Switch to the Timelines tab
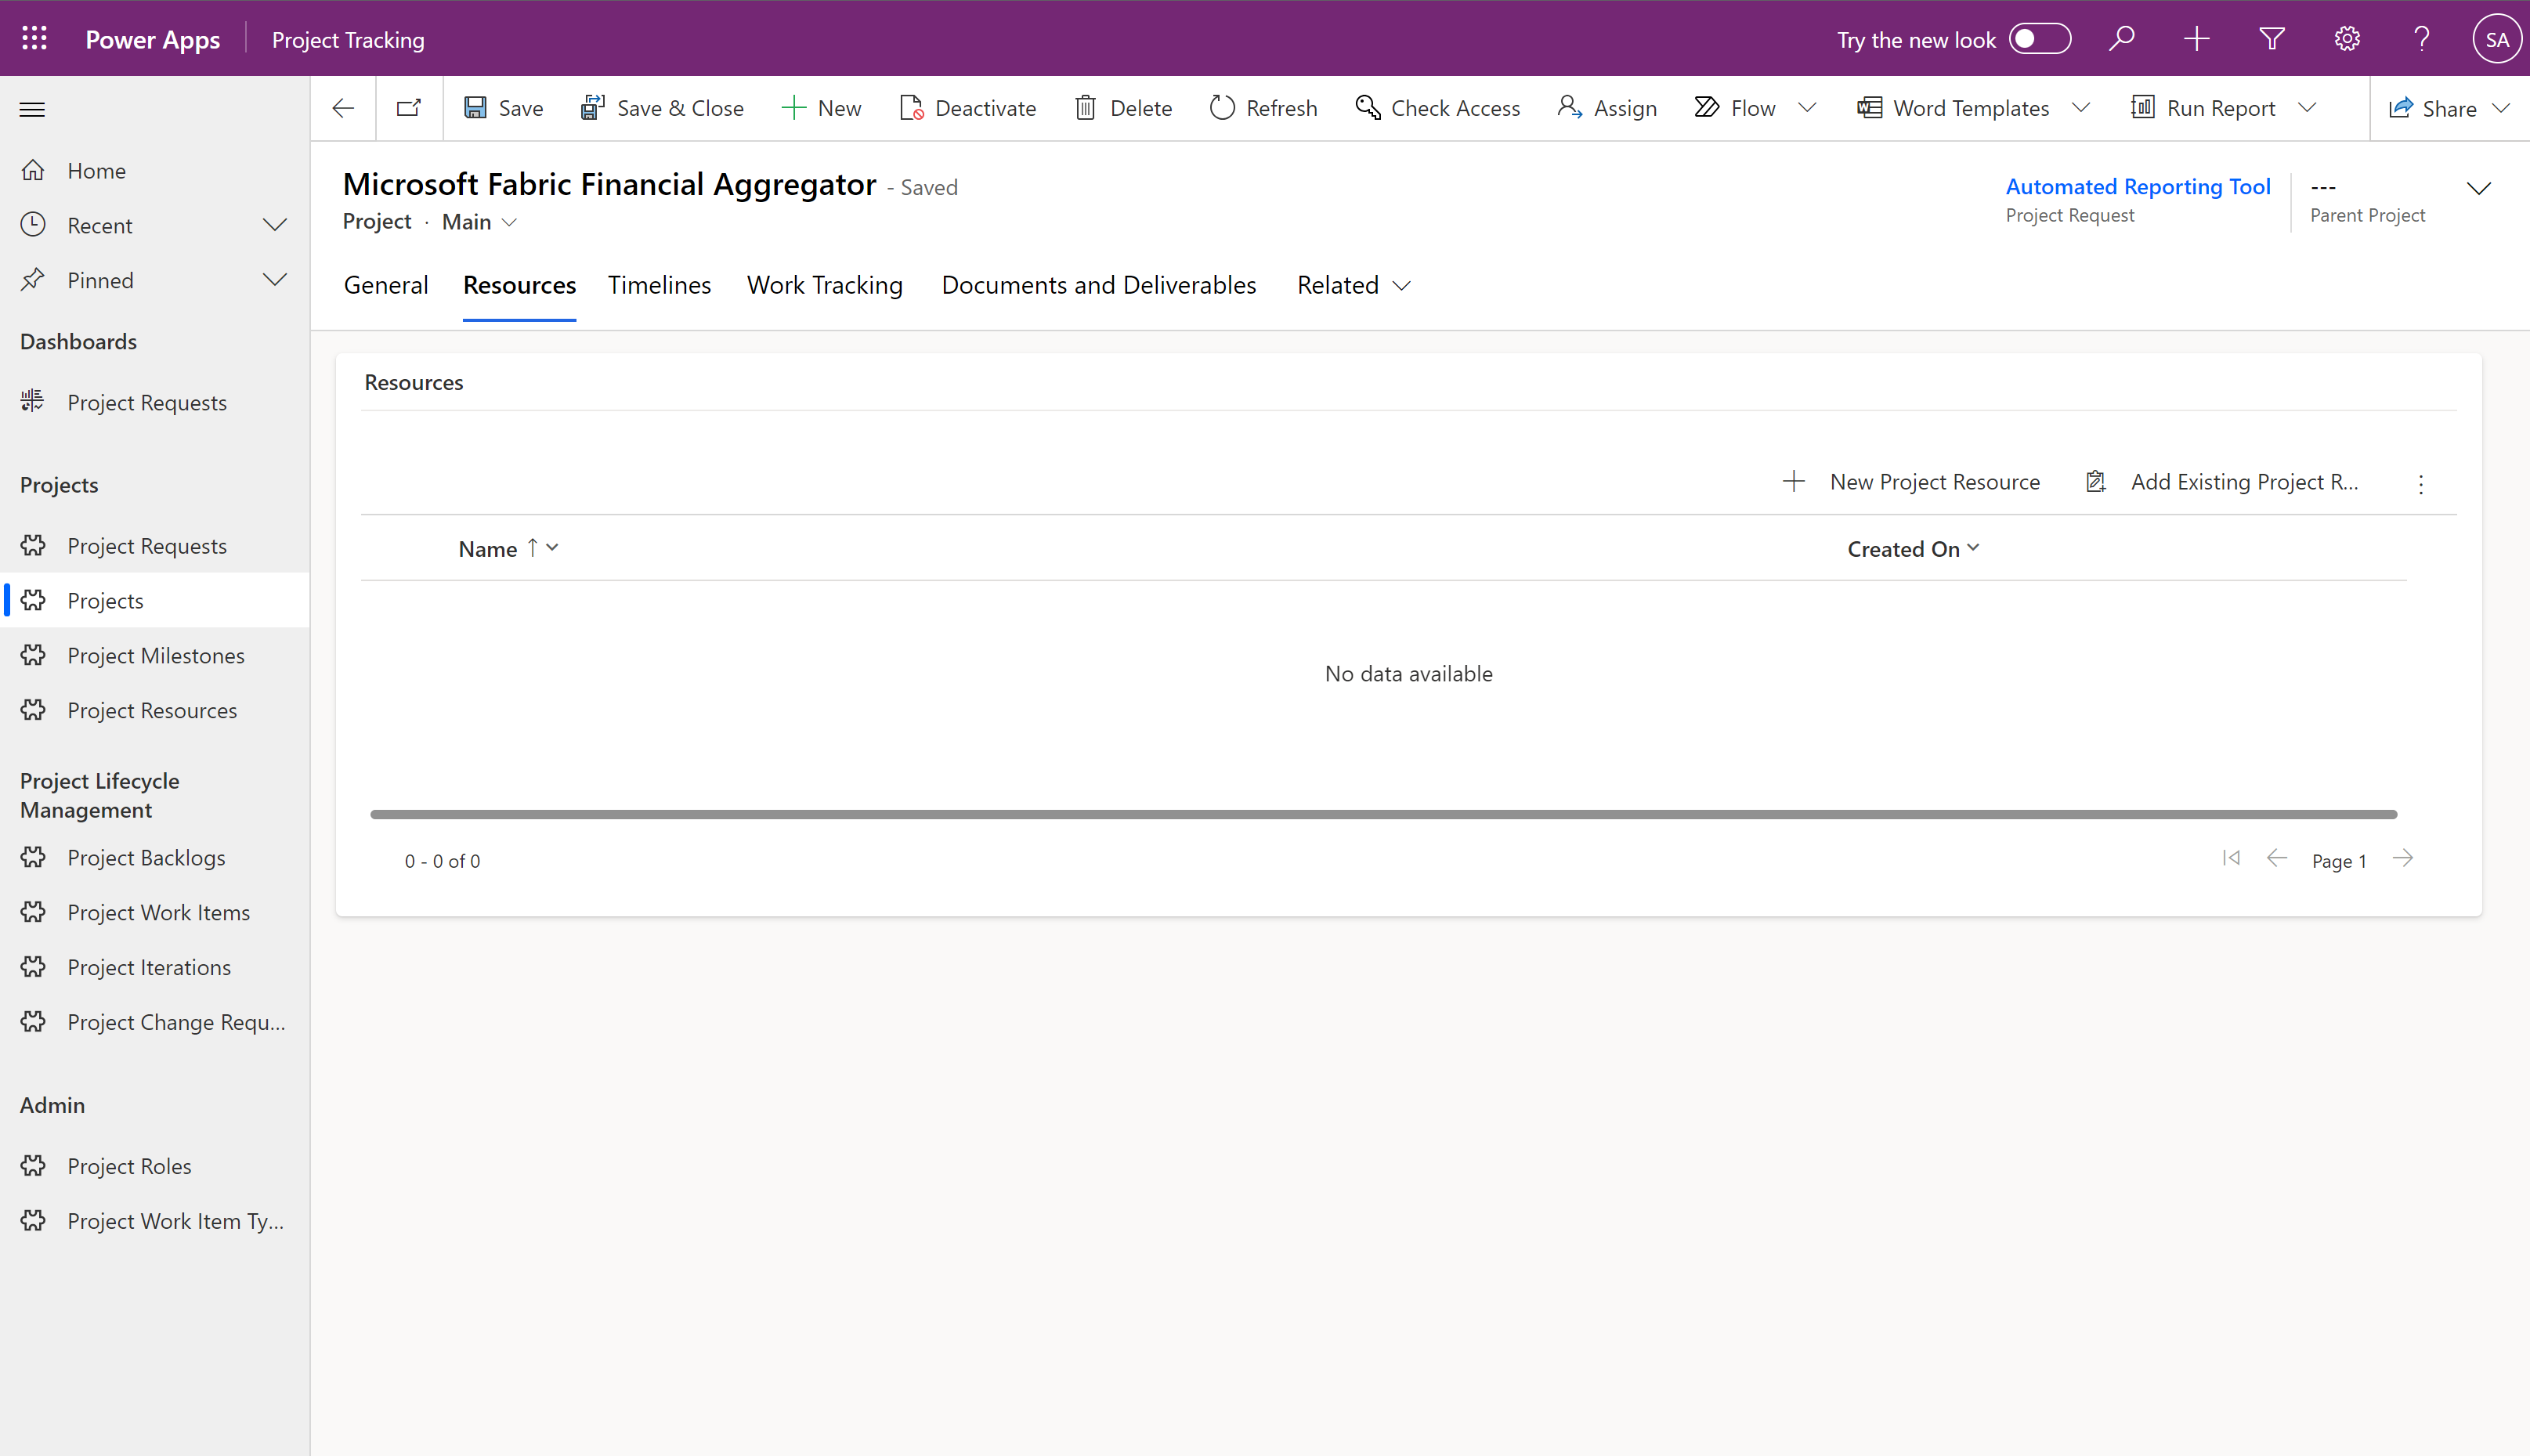Image resolution: width=2530 pixels, height=1456 pixels. pos(659,285)
